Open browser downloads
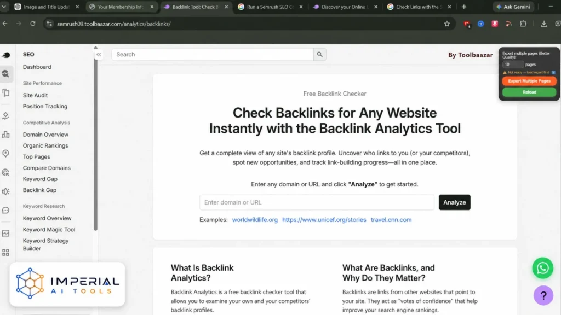 tap(544, 24)
